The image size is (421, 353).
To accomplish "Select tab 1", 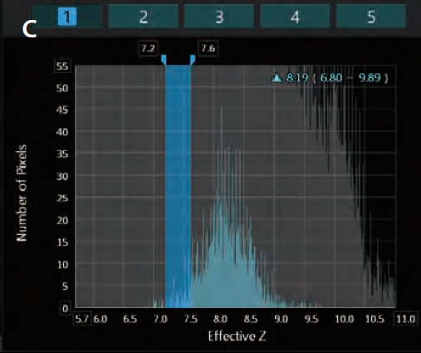I will (x=67, y=17).
